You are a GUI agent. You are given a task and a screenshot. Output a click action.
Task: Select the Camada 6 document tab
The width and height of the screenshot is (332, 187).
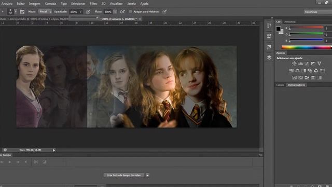119,19
